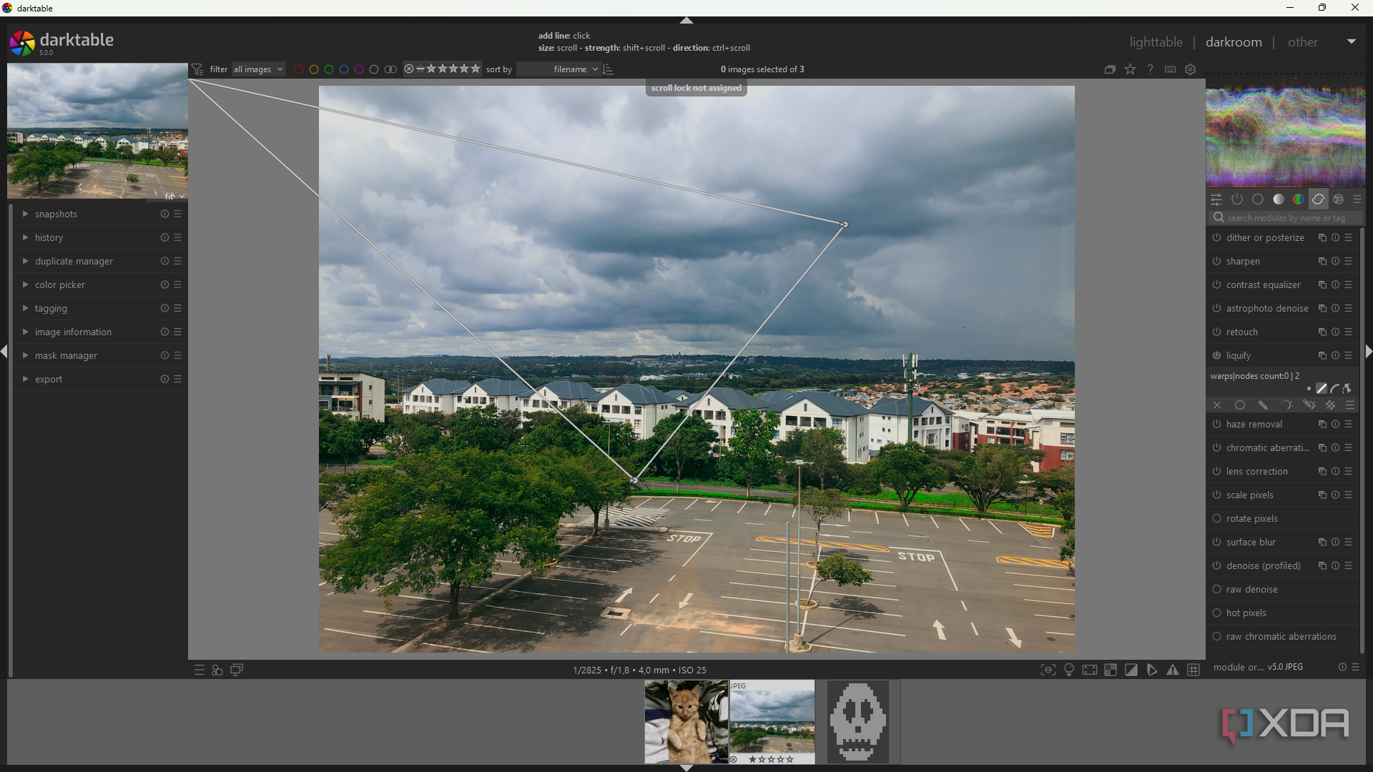Toggle color assessment lightbulb
This screenshot has width=1373, height=772.
click(1069, 670)
